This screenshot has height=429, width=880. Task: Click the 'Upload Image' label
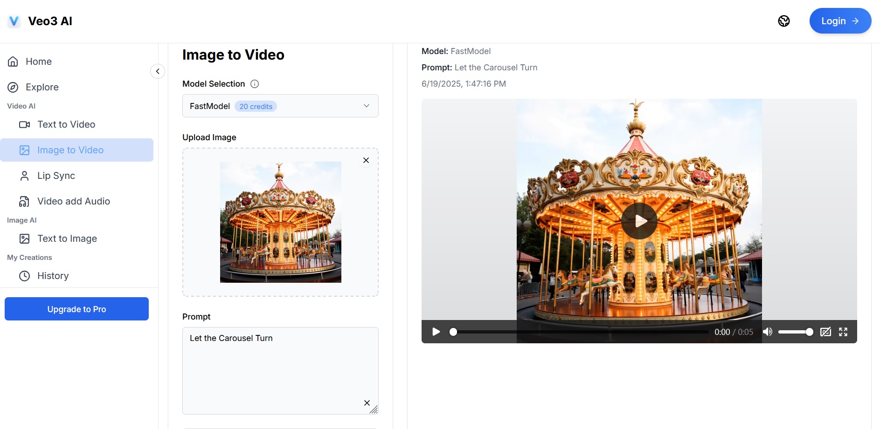209,137
